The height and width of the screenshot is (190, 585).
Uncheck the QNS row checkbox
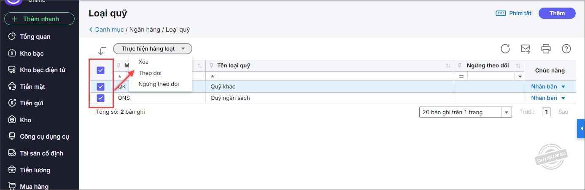point(101,98)
